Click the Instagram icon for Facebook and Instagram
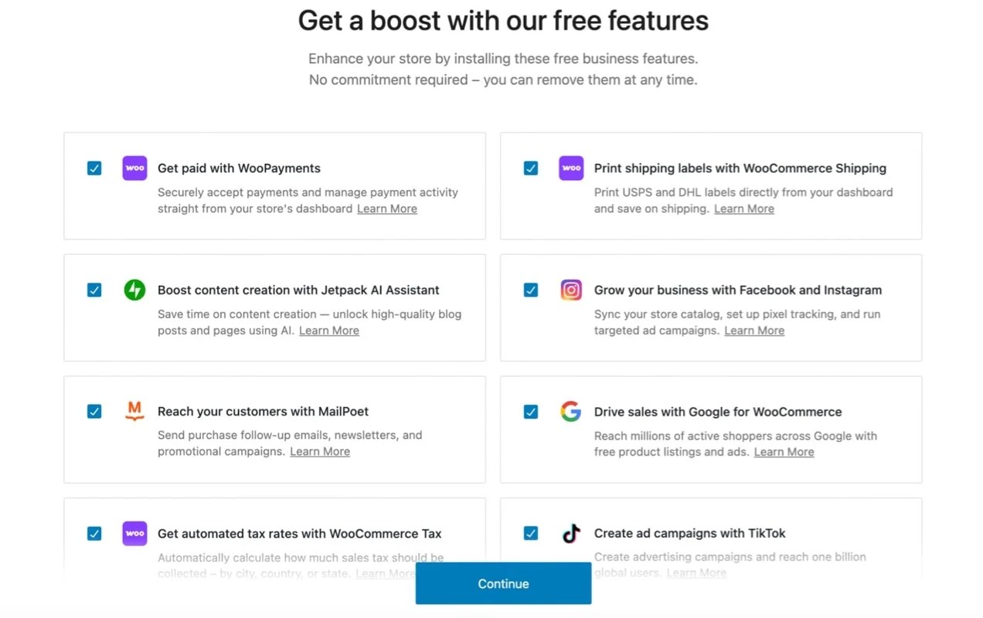Image resolution: width=983 pixels, height=618 pixels. point(570,290)
